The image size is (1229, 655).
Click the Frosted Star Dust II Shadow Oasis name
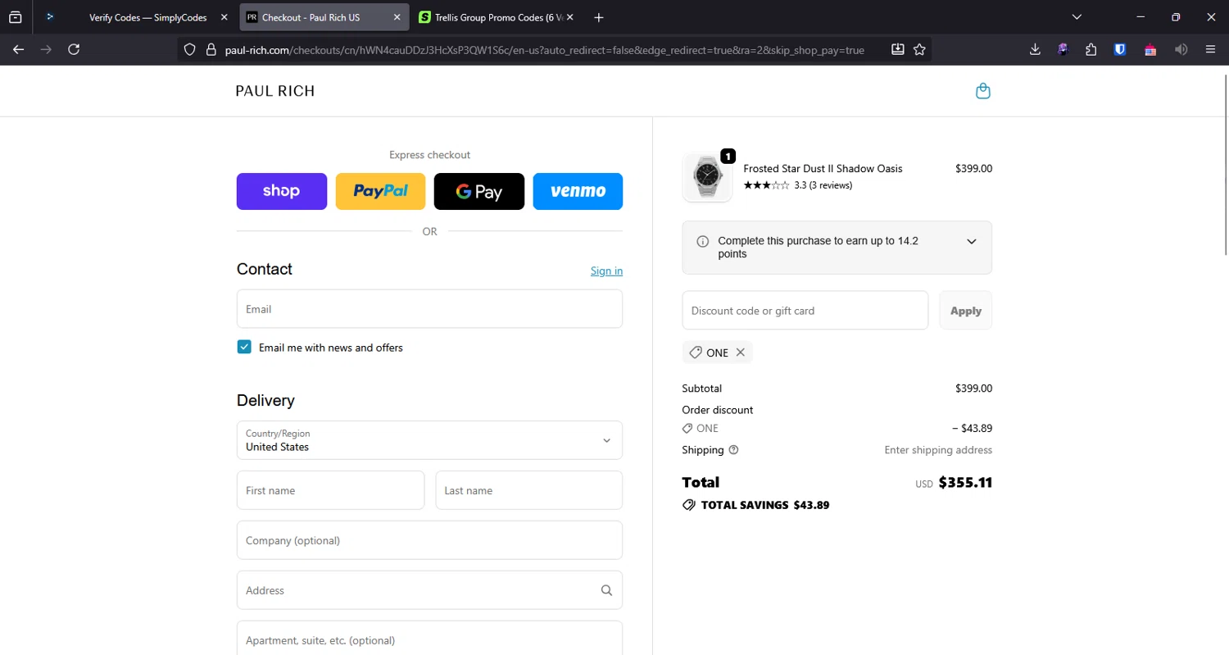pyautogui.click(x=823, y=169)
